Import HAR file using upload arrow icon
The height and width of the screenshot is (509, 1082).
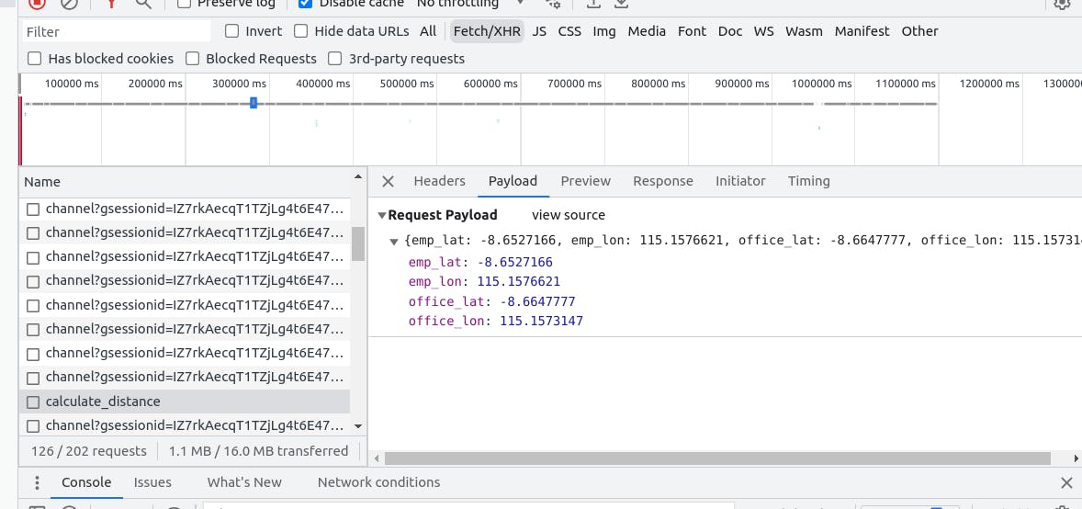coord(592,4)
